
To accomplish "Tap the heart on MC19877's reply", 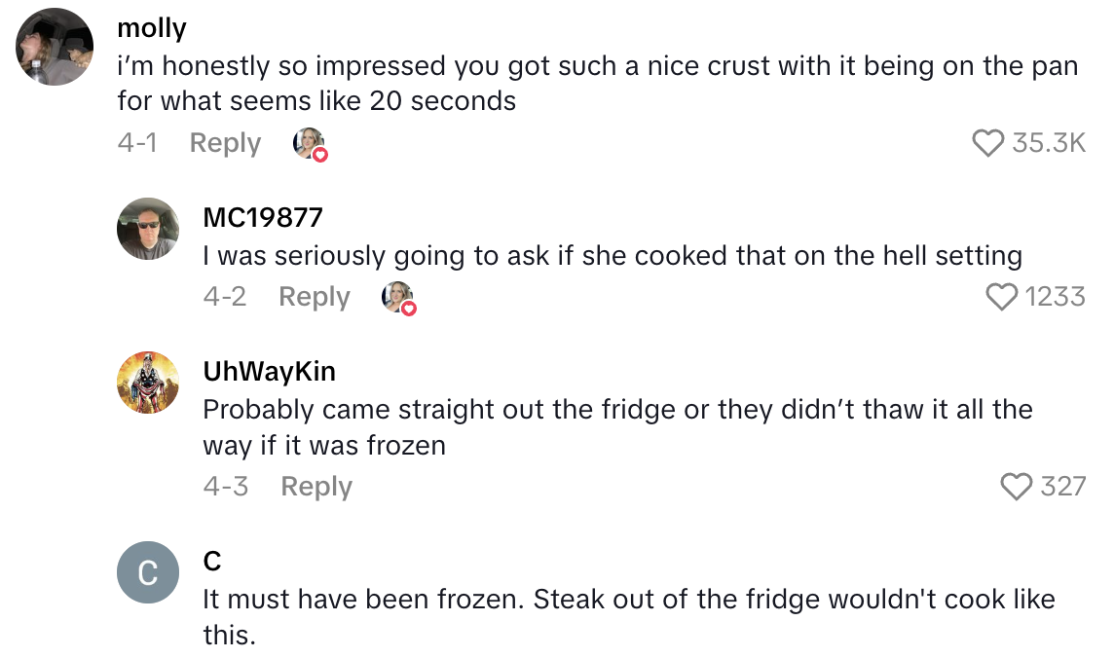I will tap(1002, 297).
